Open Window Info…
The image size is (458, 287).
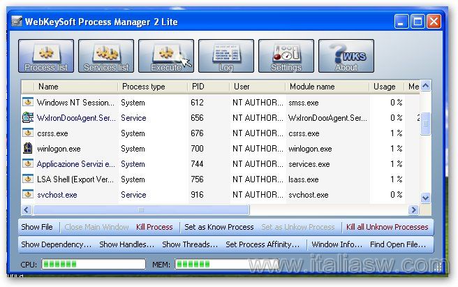[x=337, y=244]
